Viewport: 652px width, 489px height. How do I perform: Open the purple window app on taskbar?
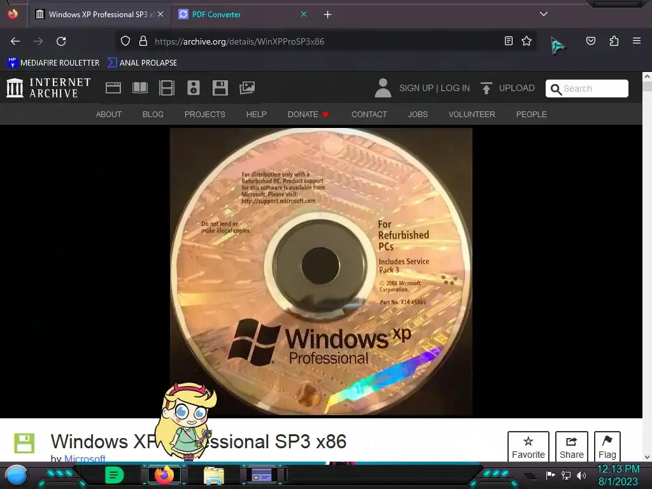(262, 475)
